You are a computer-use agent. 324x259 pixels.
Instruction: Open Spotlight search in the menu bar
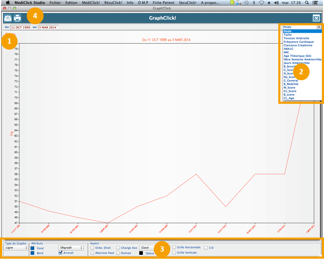307,2
